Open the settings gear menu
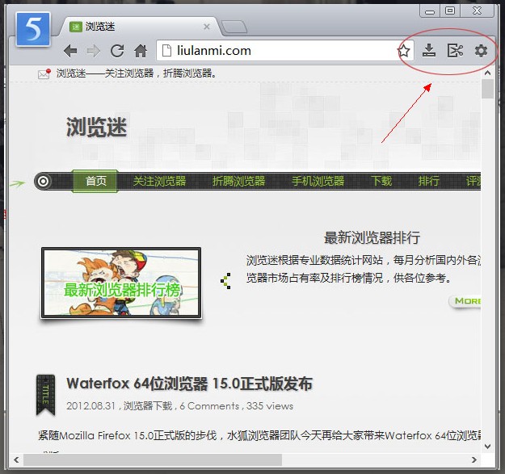Viewport: 505px width, 474px height. click(481, 51)
